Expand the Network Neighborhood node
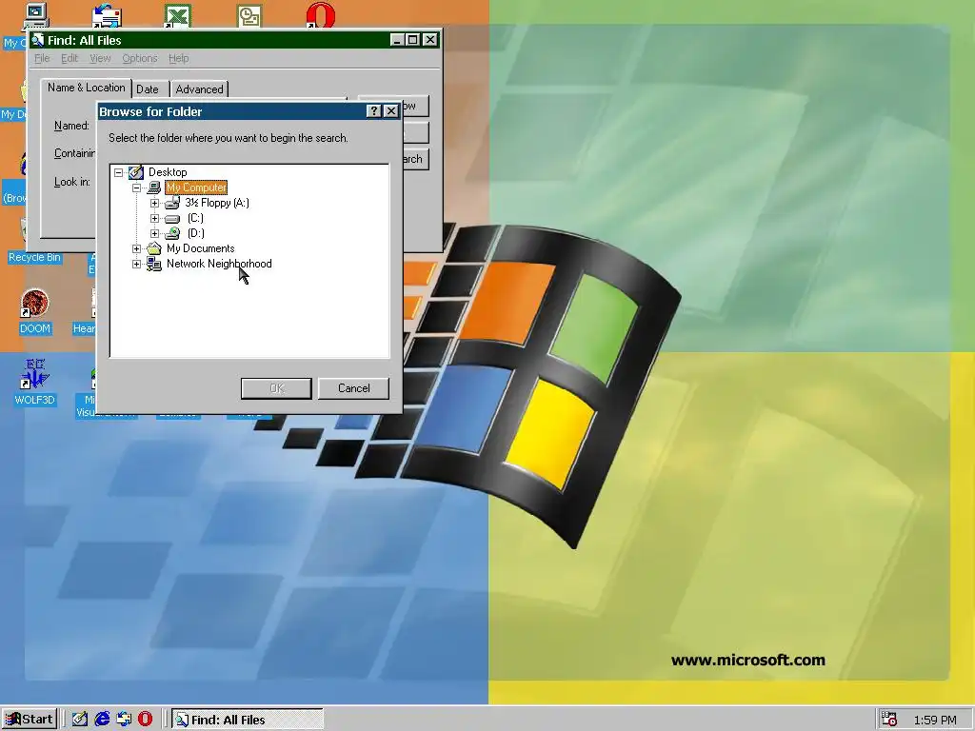The height and width of the screenshot is (731, 975). [136, 264]
